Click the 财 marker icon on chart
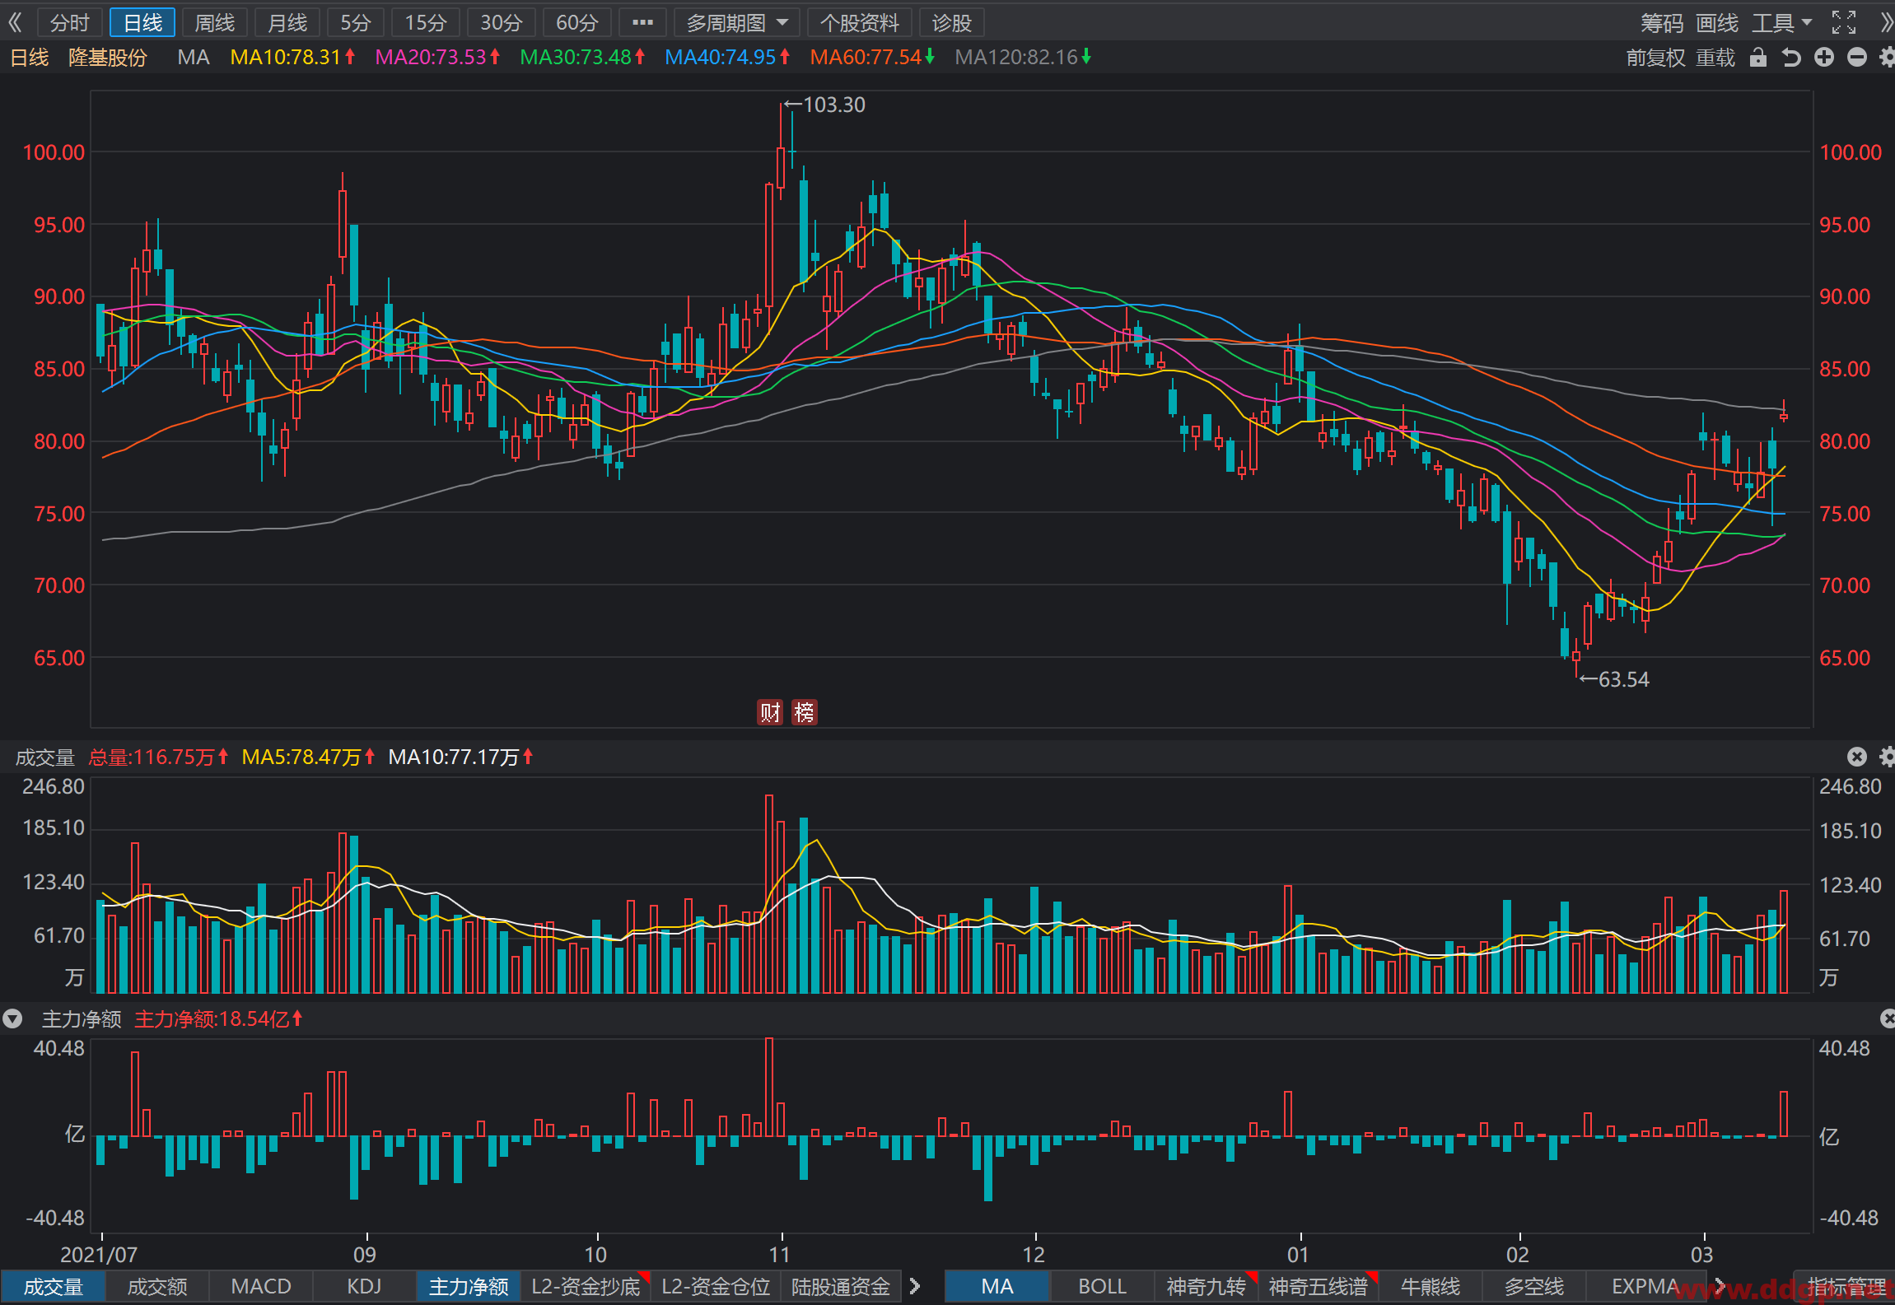 (x=770, y=711)
